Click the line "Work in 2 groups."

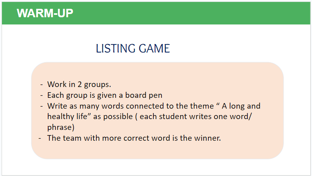coord(79,85)
